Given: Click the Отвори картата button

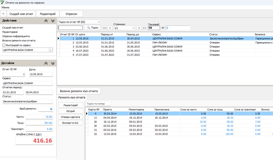Looking at the screenshot, I should (x=71, y=117).
